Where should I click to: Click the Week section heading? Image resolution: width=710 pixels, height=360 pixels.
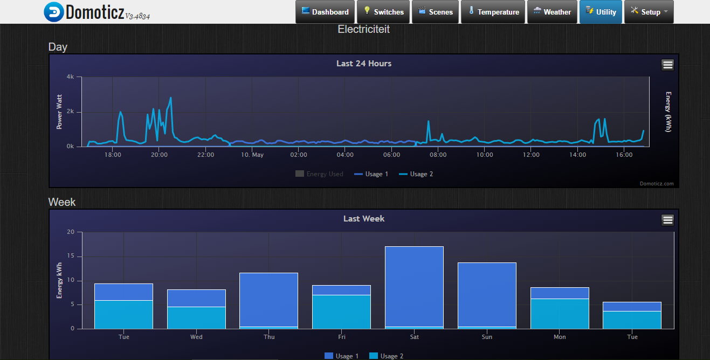(x=62, y=202)
